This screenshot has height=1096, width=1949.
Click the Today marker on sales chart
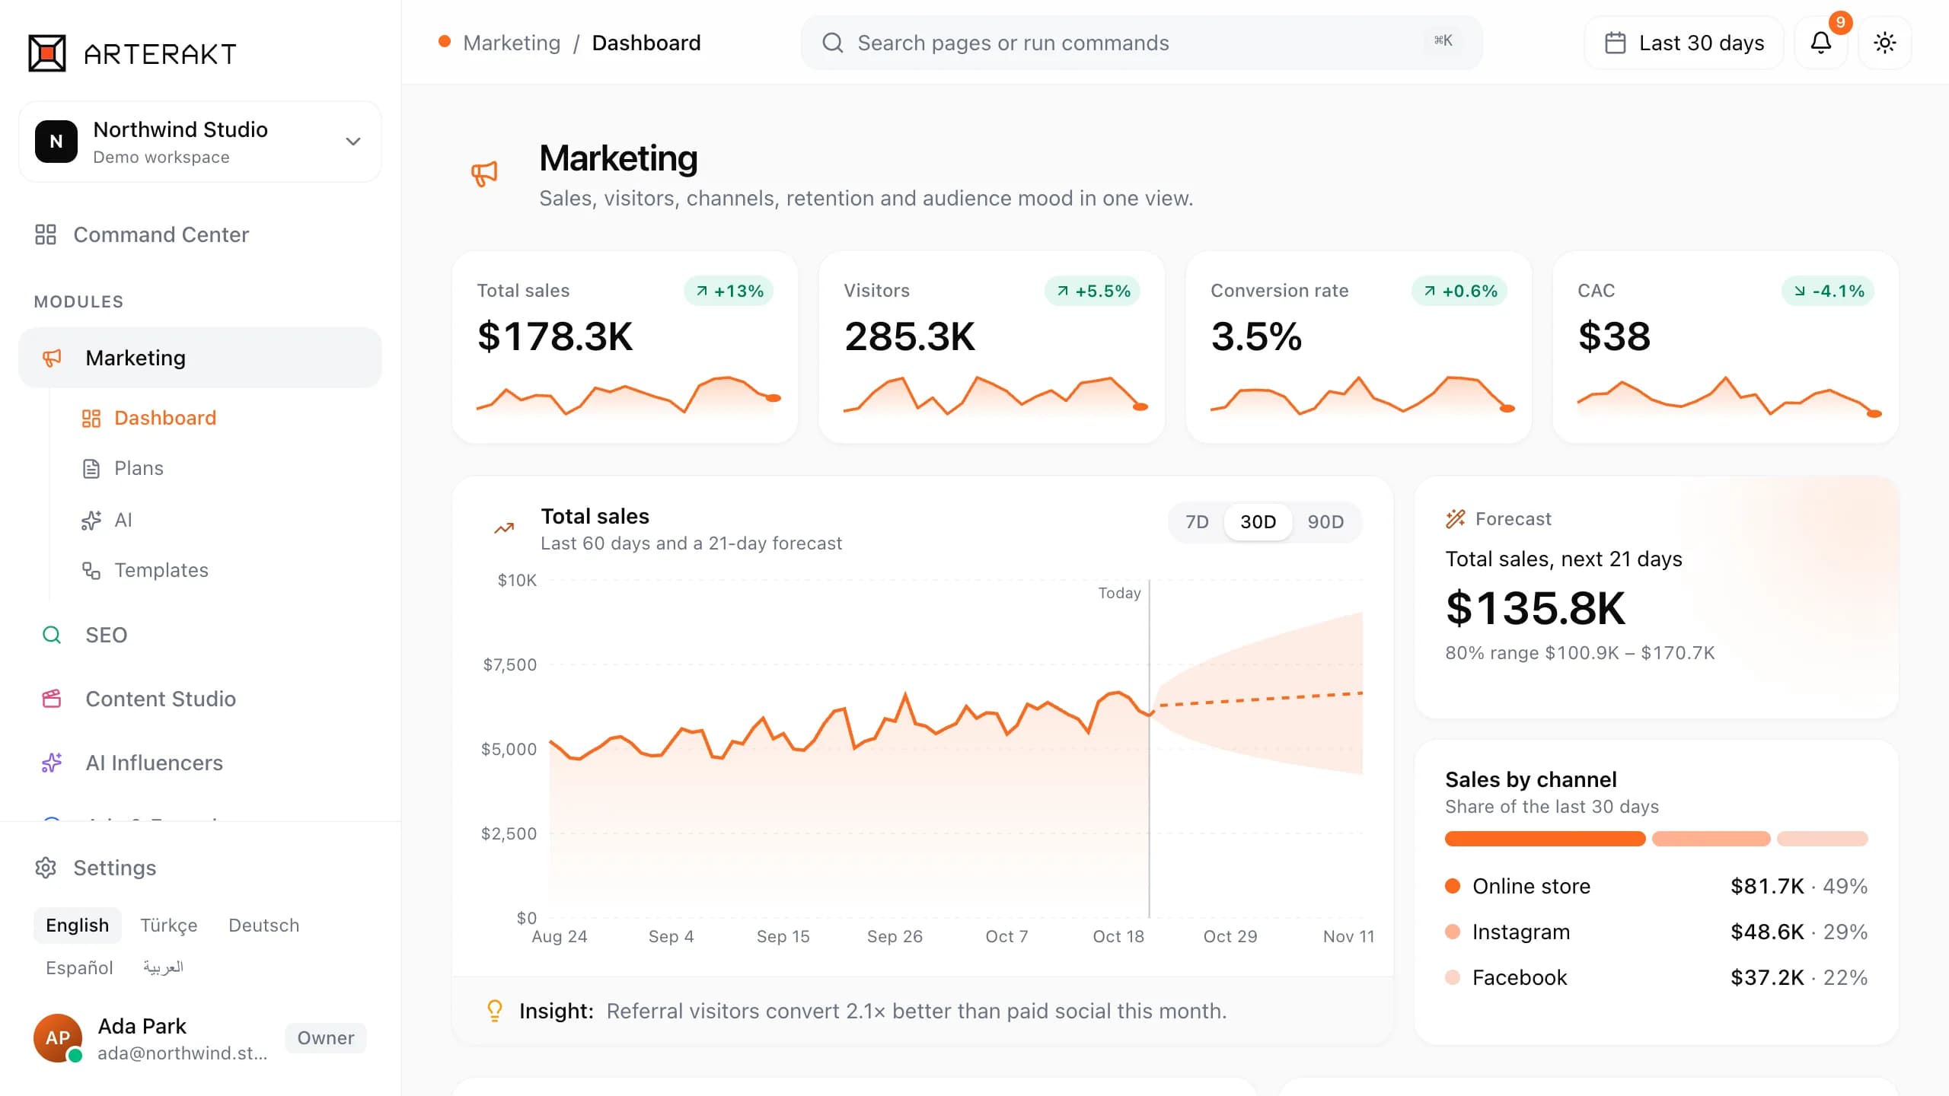1119,594
